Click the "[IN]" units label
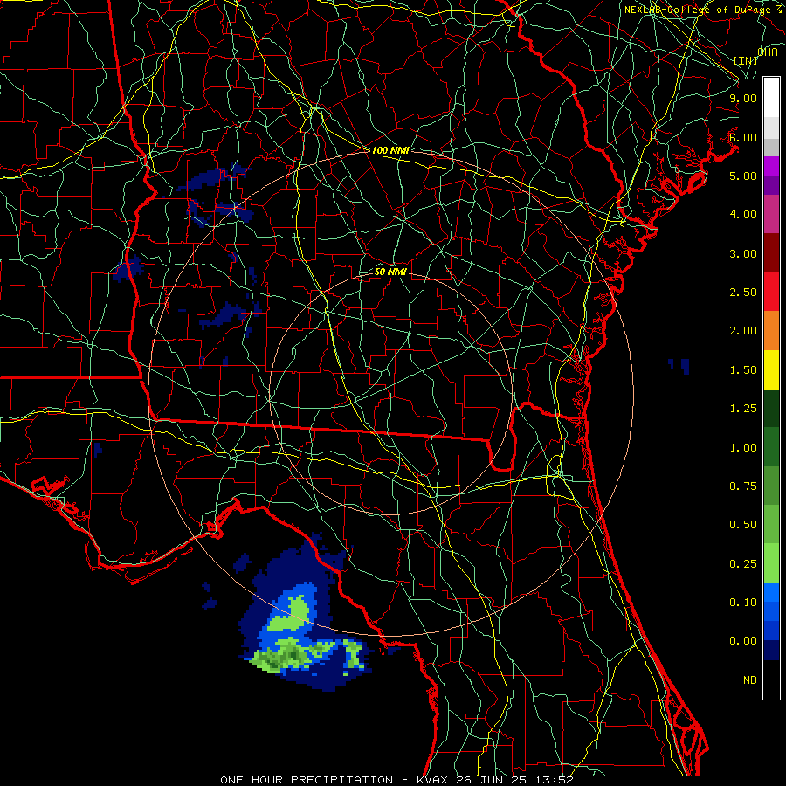The width and height of the screenshot is (786, 786). [x=746, y=60]
